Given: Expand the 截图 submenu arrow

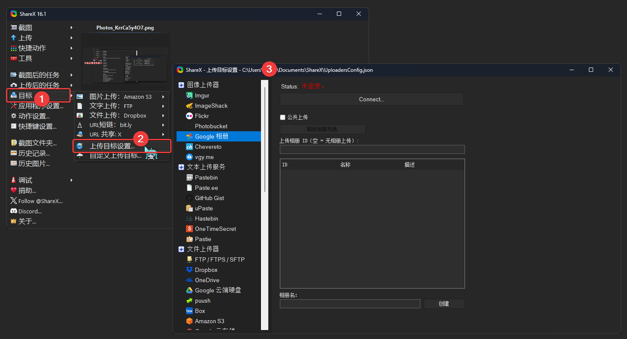Looking at the screenshot, I should click(72, 27).
